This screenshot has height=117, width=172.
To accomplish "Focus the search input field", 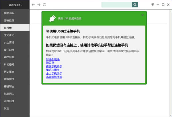I will [117, 5].
